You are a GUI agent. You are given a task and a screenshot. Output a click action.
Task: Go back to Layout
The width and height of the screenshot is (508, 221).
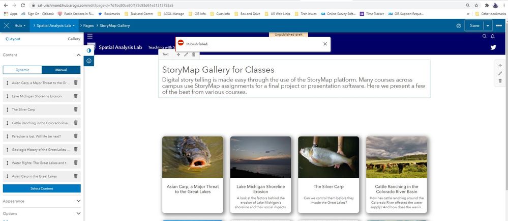(x=13, y=39)
